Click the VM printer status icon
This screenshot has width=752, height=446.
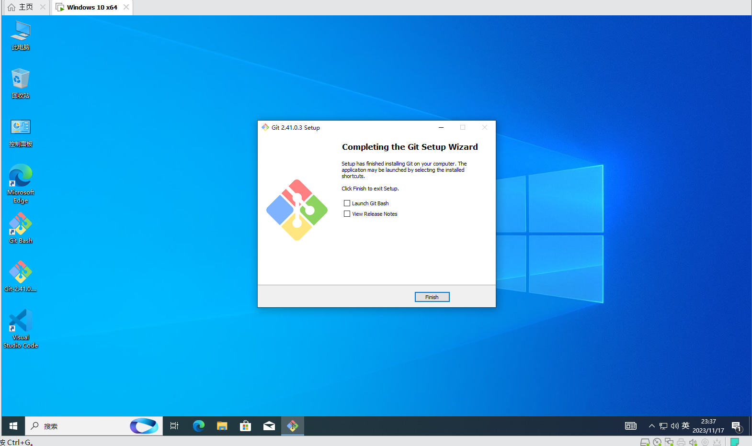click(681, 442)
